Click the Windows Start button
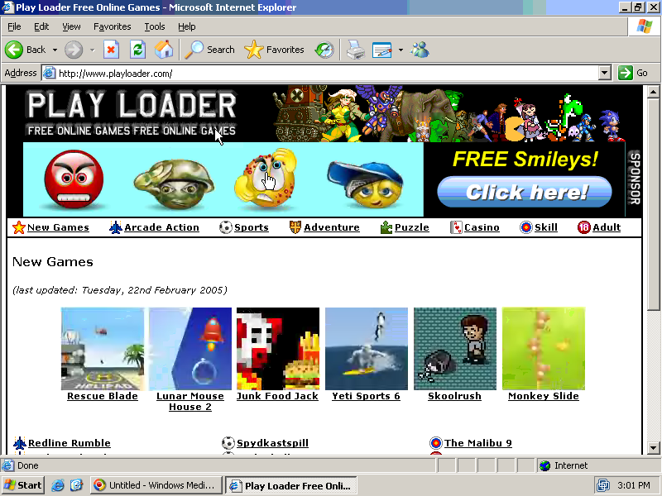This screenshot has height=496, width=662. pyautogui.click(x=23, y=485)
